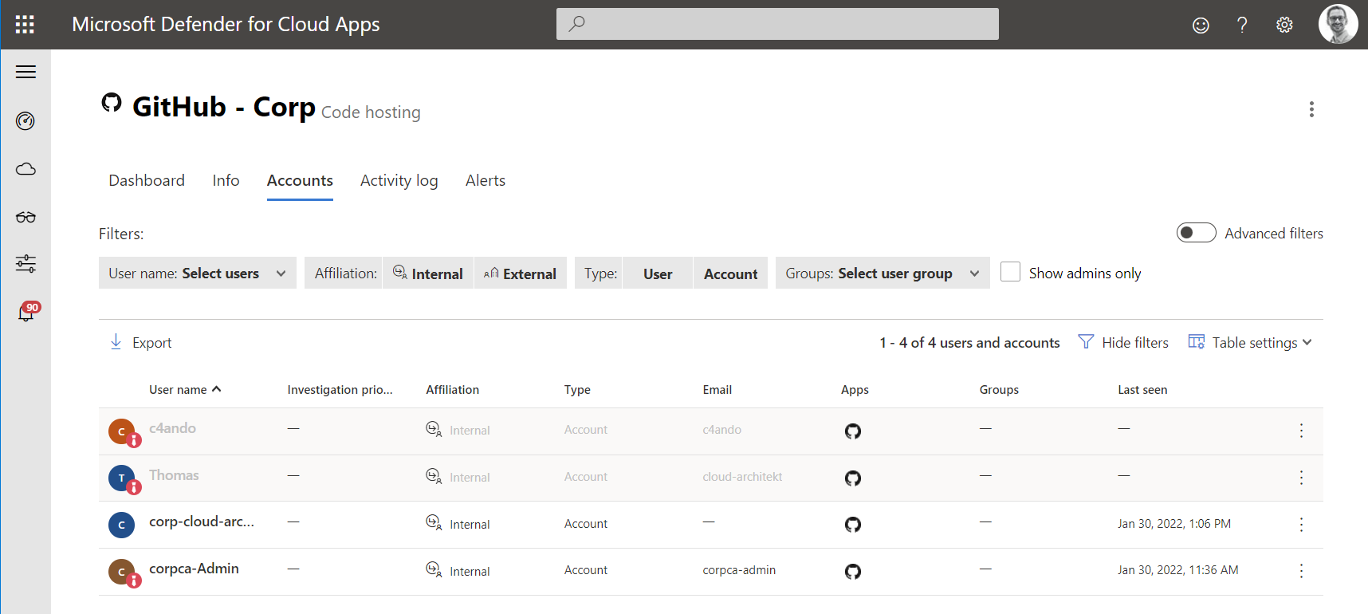This screenshot has width=1368, height=614.
Task: Click GitHub app icon for corp-cloud-arc row
Action: [853, 525]
